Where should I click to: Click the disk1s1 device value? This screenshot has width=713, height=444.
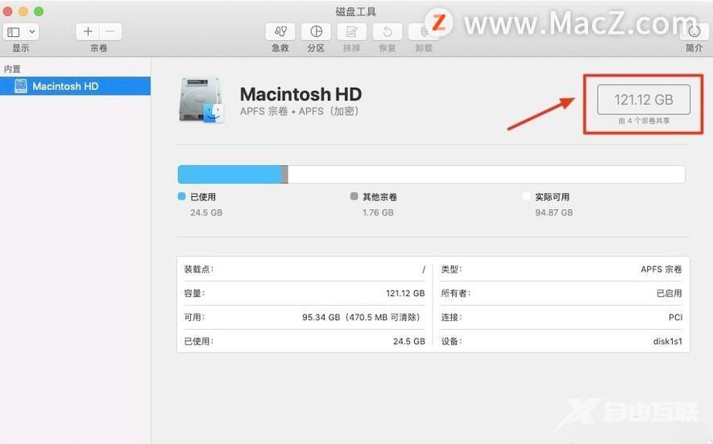click(x=667, y=341)
